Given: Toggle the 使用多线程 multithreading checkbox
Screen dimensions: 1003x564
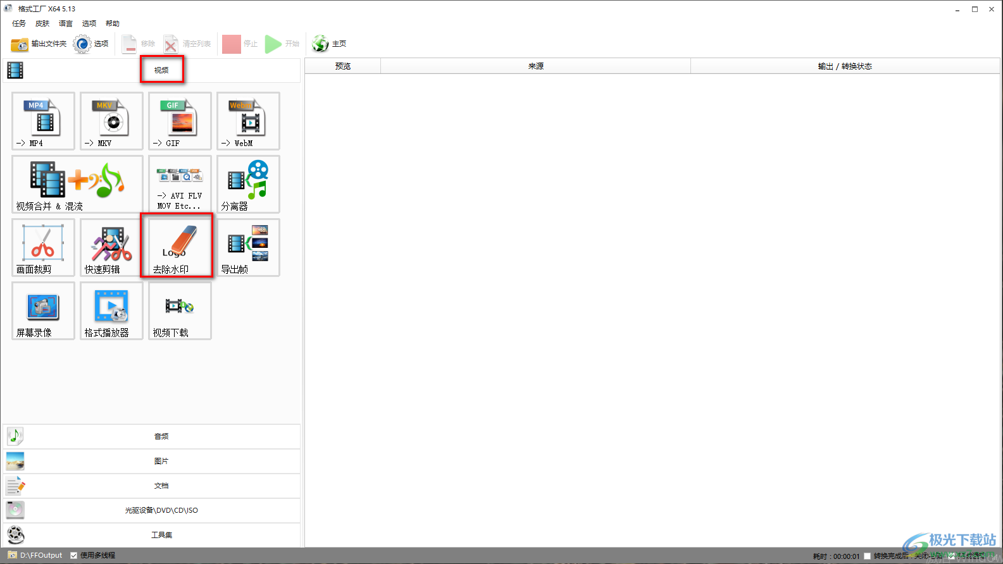Looking at the screenshot, I should [x=74, y=555].
